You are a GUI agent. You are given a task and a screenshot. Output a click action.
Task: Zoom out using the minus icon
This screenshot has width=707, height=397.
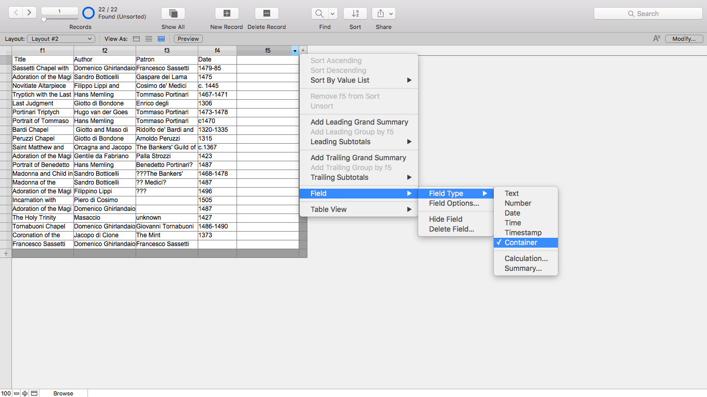point(17,393)
